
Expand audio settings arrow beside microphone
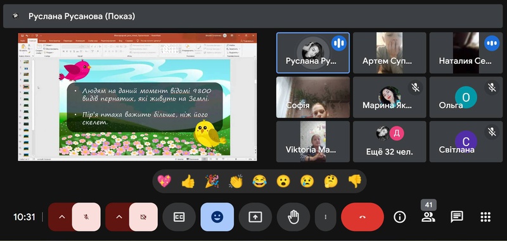click(x=61, y=217)
